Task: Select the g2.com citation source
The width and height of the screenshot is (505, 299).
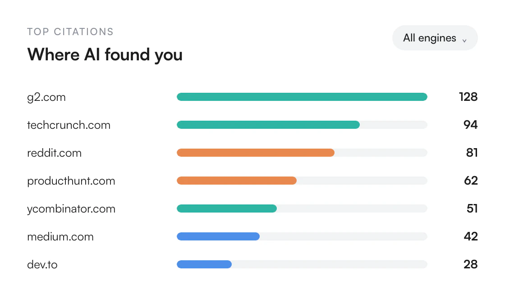Action: (x=46, y=97)
